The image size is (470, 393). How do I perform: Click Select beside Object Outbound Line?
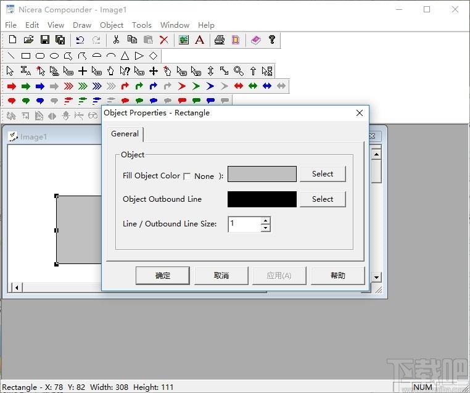click(x=323, y=199)
